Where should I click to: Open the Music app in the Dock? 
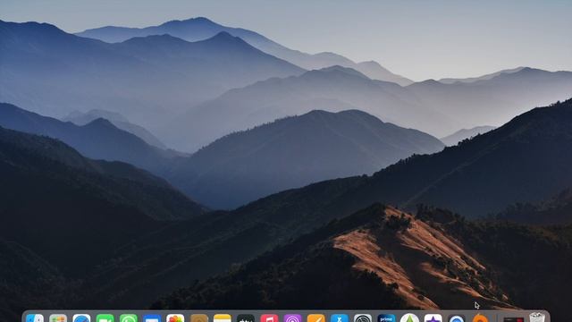(269, 318)
